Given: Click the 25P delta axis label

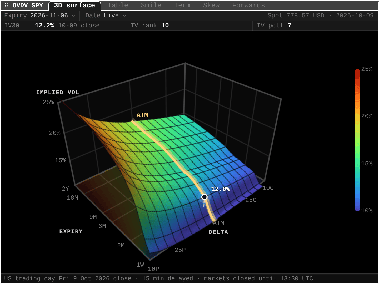Looking at the screenshot, I should click(180, 250).
